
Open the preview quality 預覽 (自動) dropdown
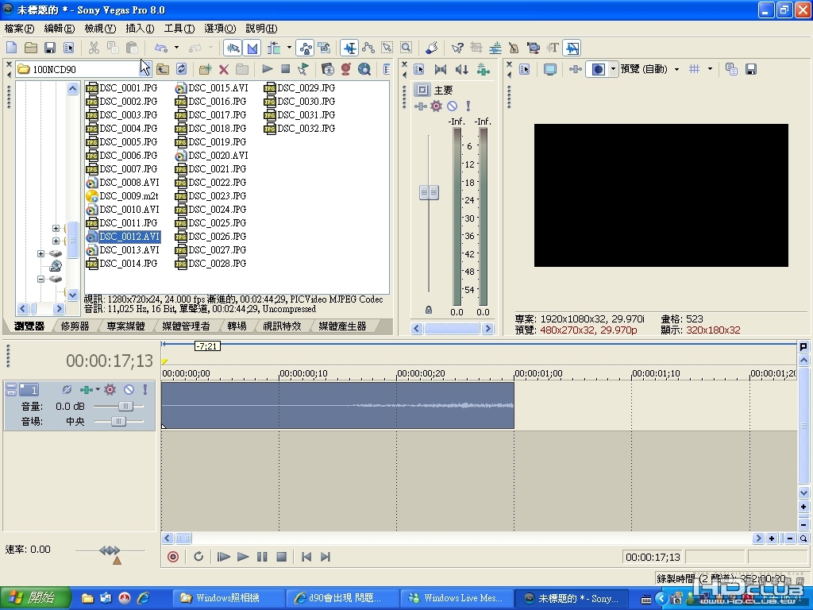[676, 69]
